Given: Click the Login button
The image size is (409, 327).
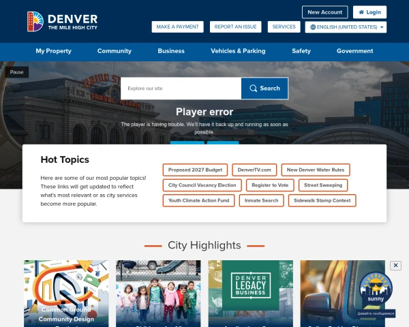Looking at the screenshot, I should coord(369,12).
